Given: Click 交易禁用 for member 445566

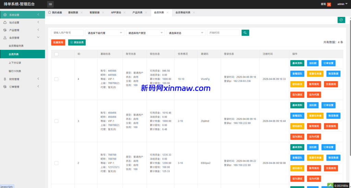Looking at the screenshot, I should coord(331,84).
